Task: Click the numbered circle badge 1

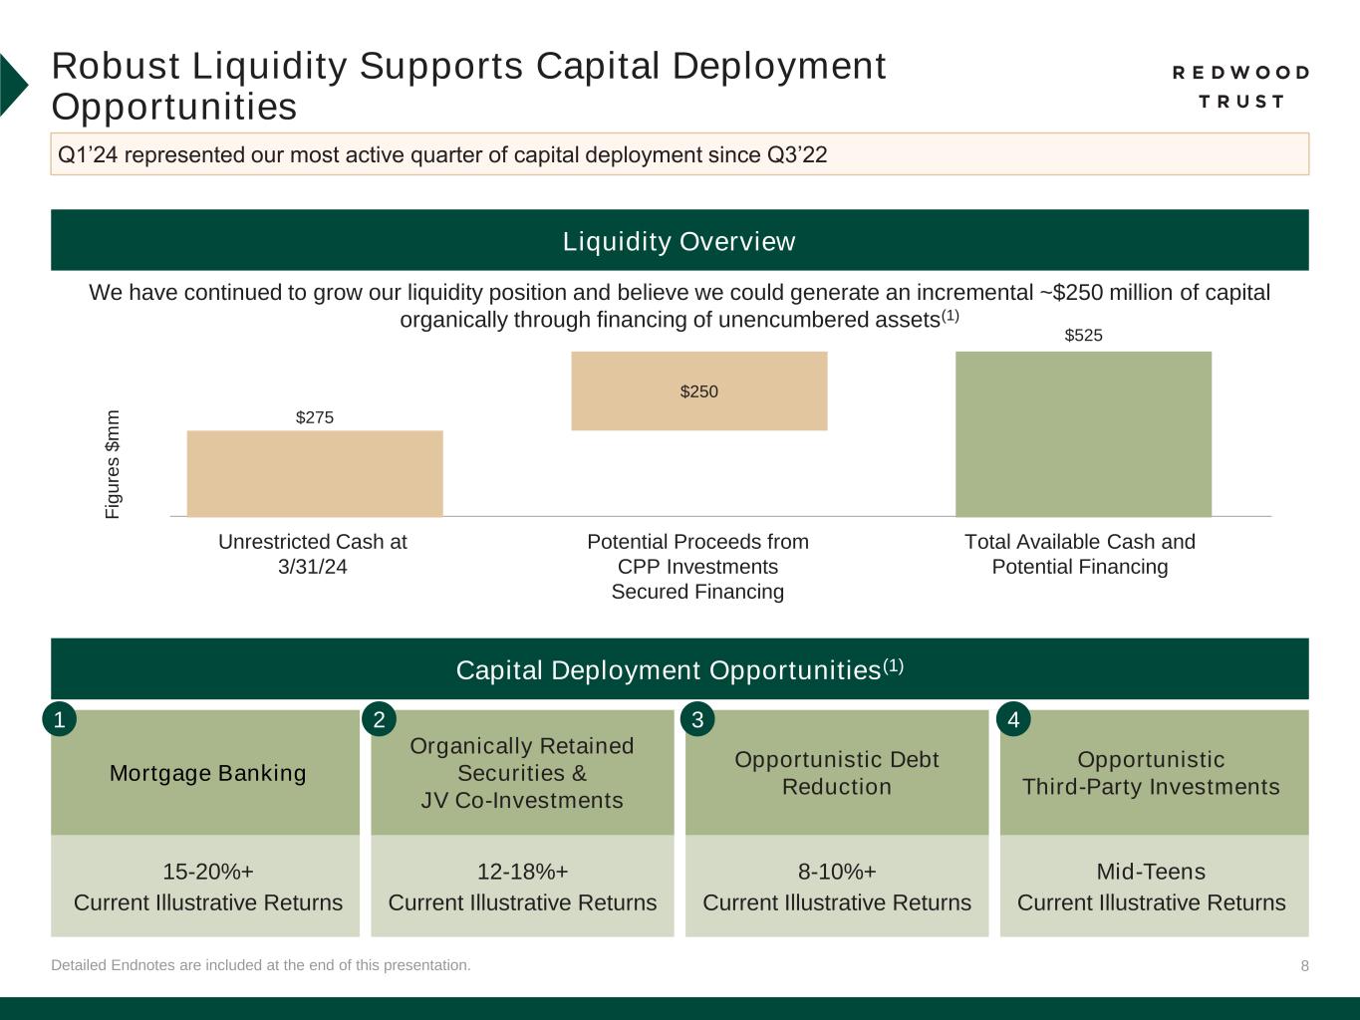Action: pyautogui.click(x=60, y=719)
